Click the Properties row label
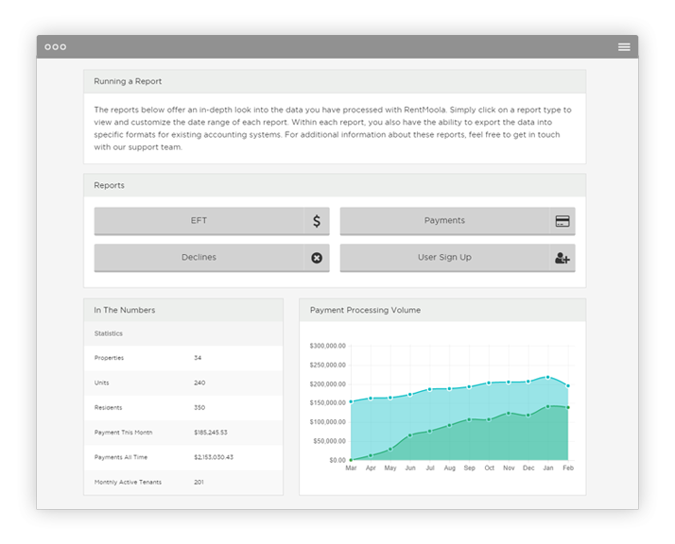The image size is (675, 544). [109, 358]
